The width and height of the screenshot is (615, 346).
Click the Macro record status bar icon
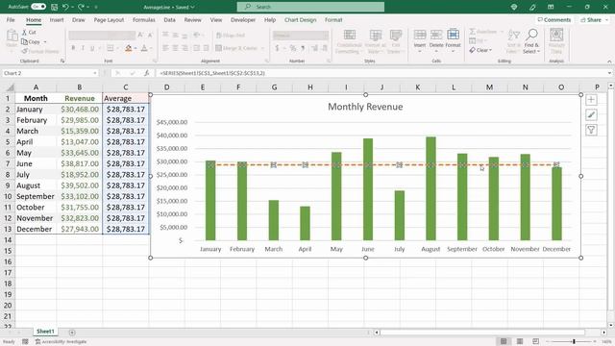25,342
